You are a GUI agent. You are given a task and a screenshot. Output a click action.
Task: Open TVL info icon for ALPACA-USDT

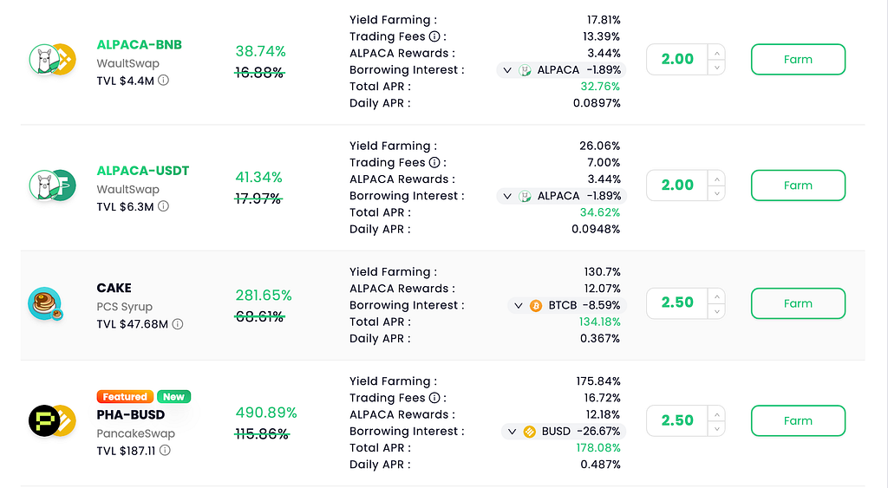(163, 206)
